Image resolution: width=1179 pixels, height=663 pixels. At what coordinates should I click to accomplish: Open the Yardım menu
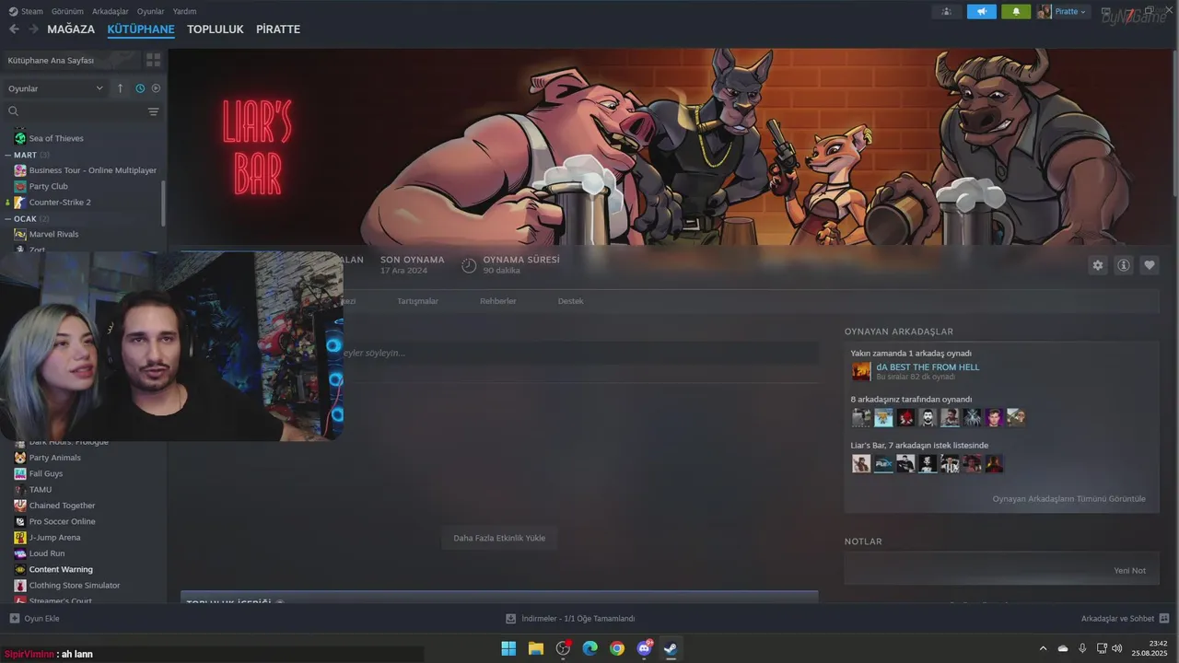185,11
